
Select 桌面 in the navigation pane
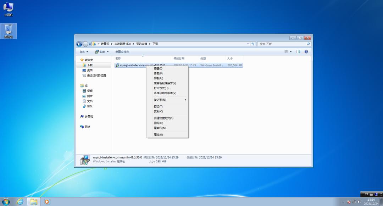(88, 70)
